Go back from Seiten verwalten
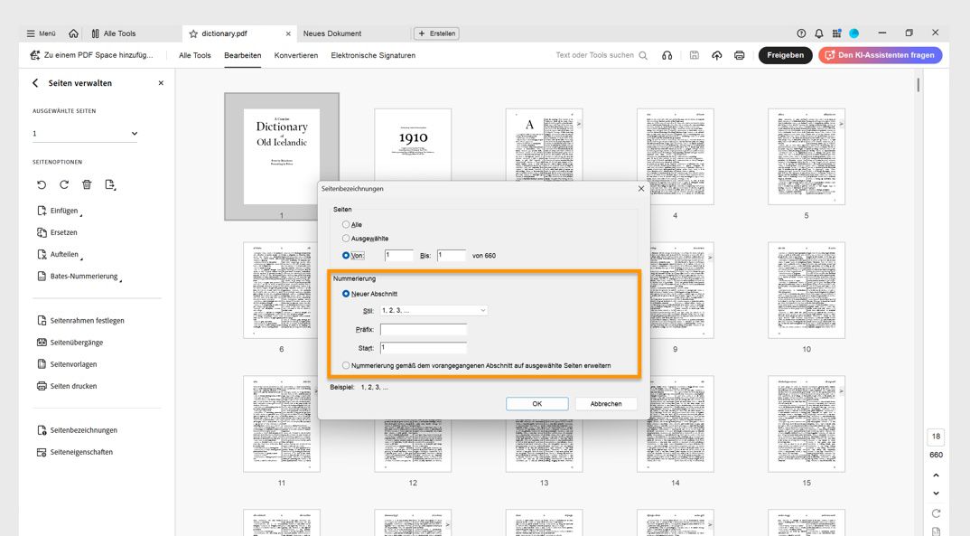 35,83
